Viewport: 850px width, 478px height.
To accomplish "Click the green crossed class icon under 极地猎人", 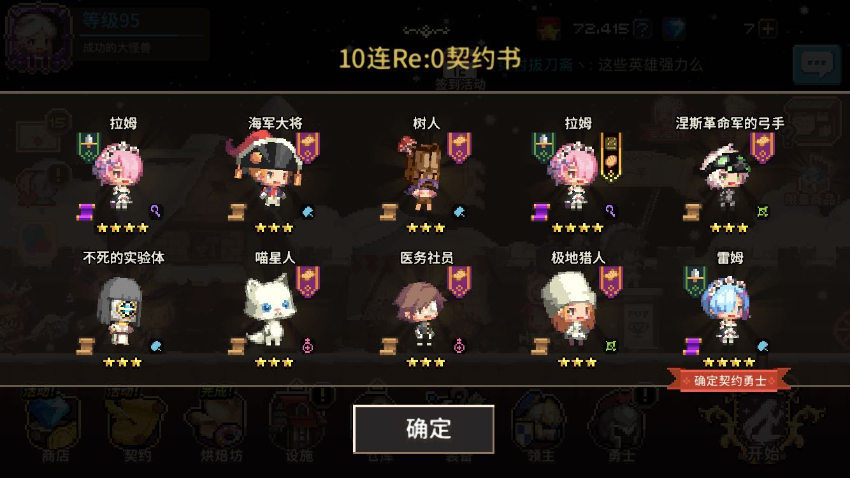I will pyautogui.click(x=611, y=346).
